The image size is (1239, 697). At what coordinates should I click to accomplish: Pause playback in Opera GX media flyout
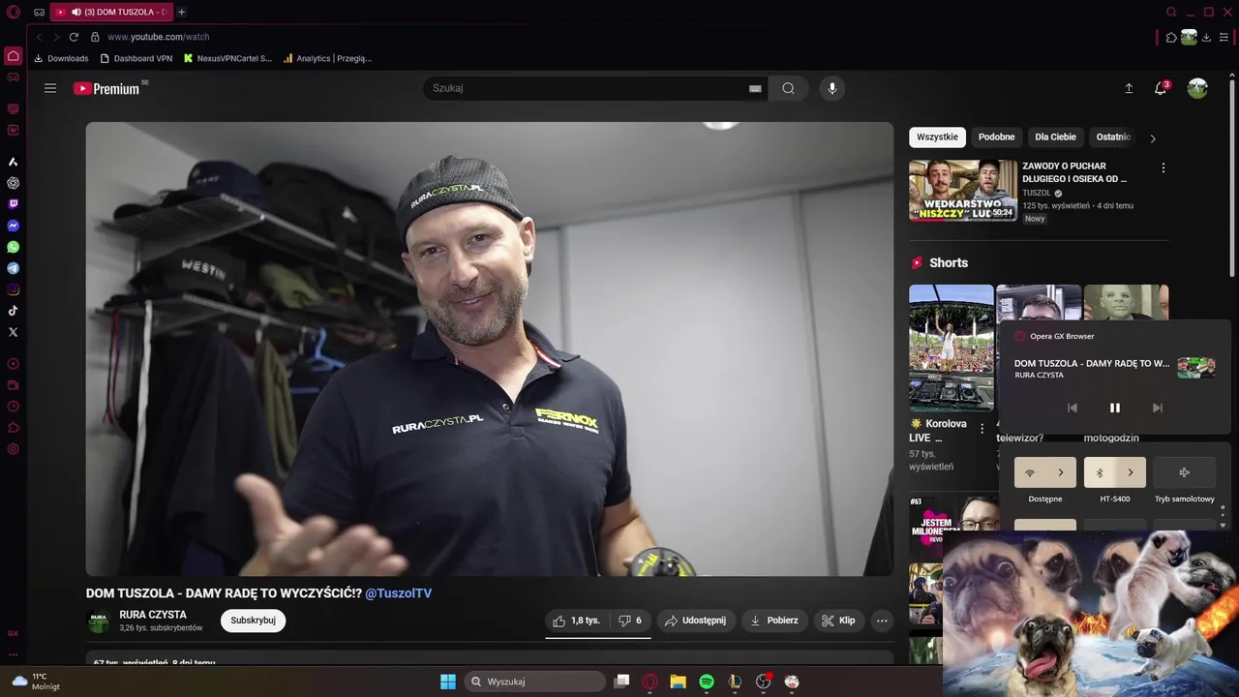1114,408
